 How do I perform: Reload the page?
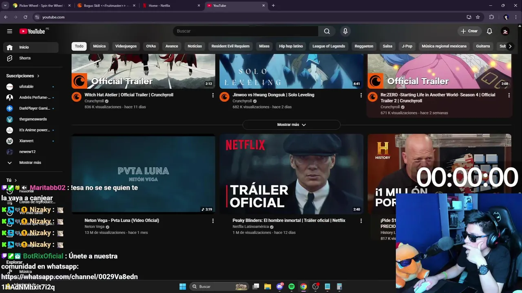pyautogui.click(x=25, y=17)
